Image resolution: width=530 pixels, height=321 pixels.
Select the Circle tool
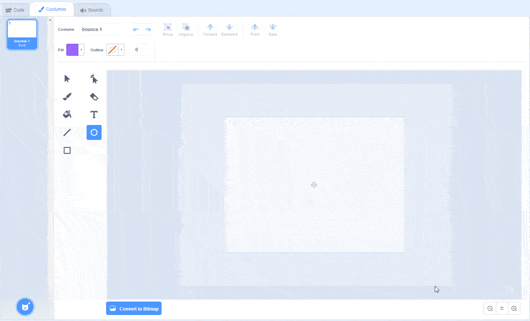tap(94, 132)
